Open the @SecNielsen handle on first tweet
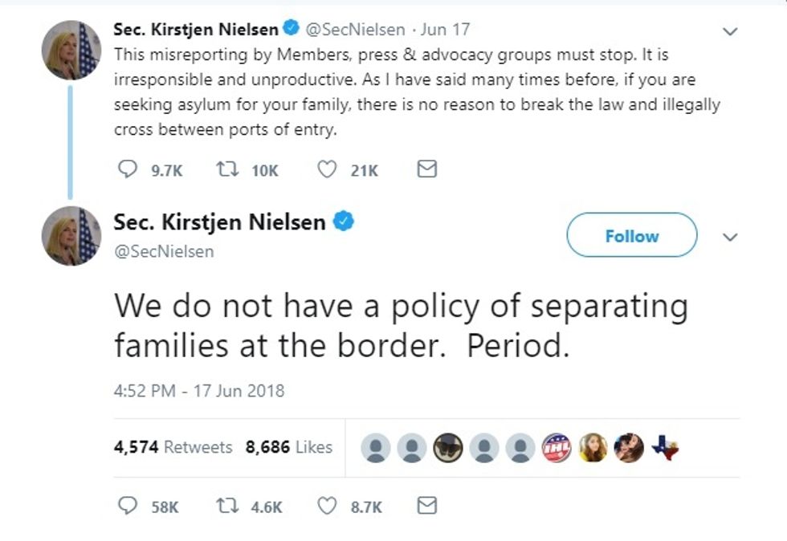787x541 pixels. 355,30
